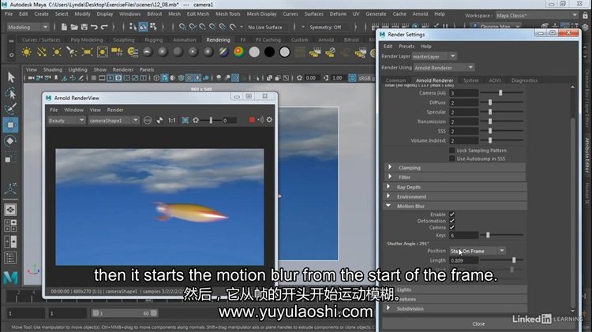This screenshot has width=592, height=332.
Task: Adjust the Camera (AA) slider
Action: pyautogui.click(x=501, y=93)
